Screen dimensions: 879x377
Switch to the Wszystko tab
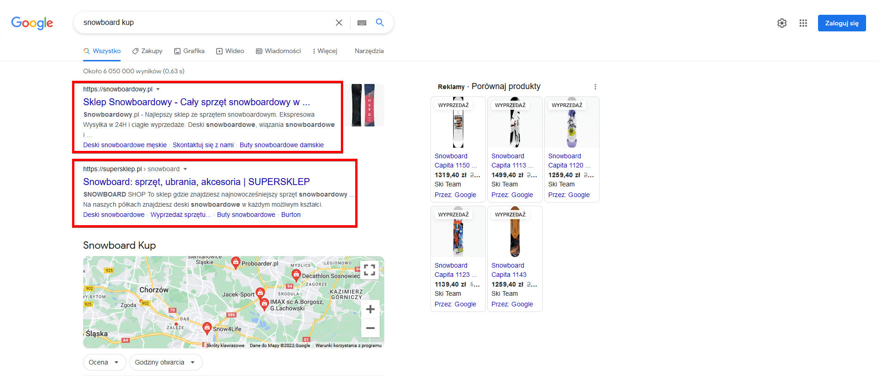102,51
